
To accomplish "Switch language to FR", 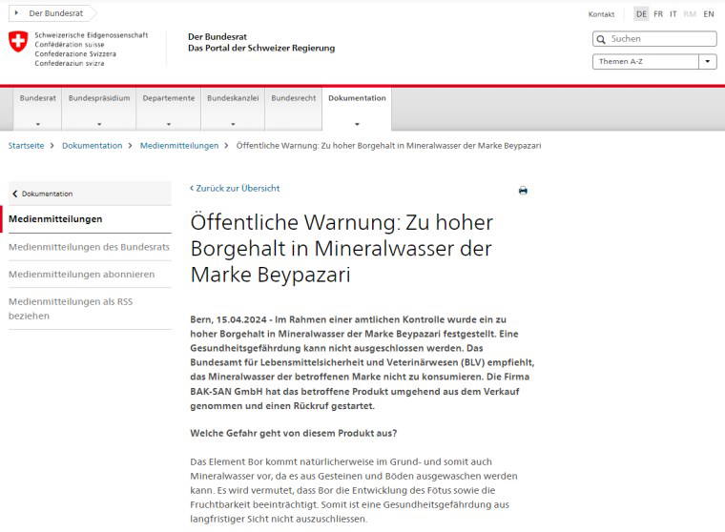I will pos(658,14).
